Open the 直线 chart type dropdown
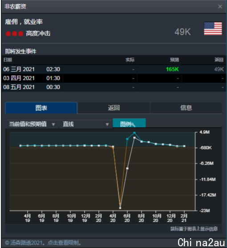The image size is (227, 248). coord(85,124)
